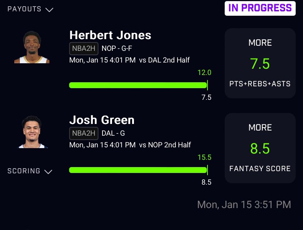Image resolution: width=303 pixels, height=230 pixels.
Task: Tap the 12.0 current score value
Action: coord(205,73)
